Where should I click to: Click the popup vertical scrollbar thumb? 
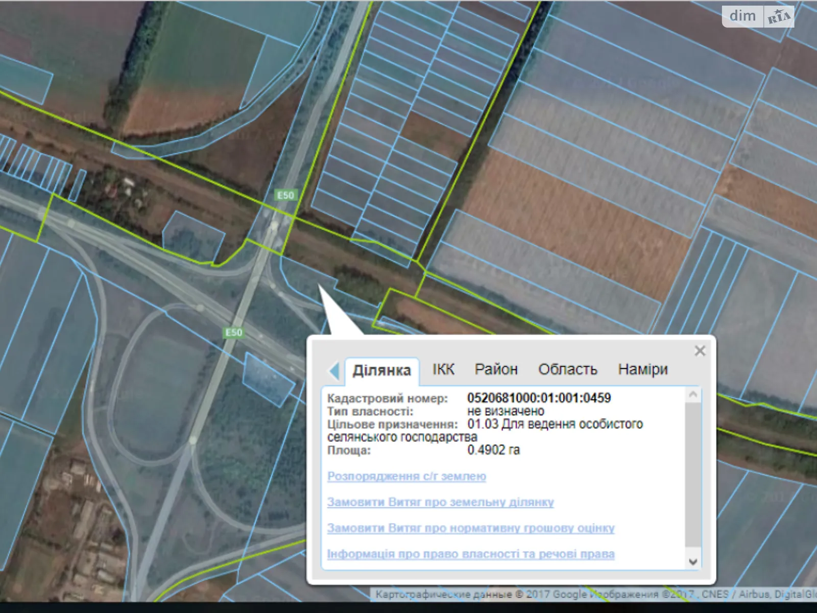(693, 475)
